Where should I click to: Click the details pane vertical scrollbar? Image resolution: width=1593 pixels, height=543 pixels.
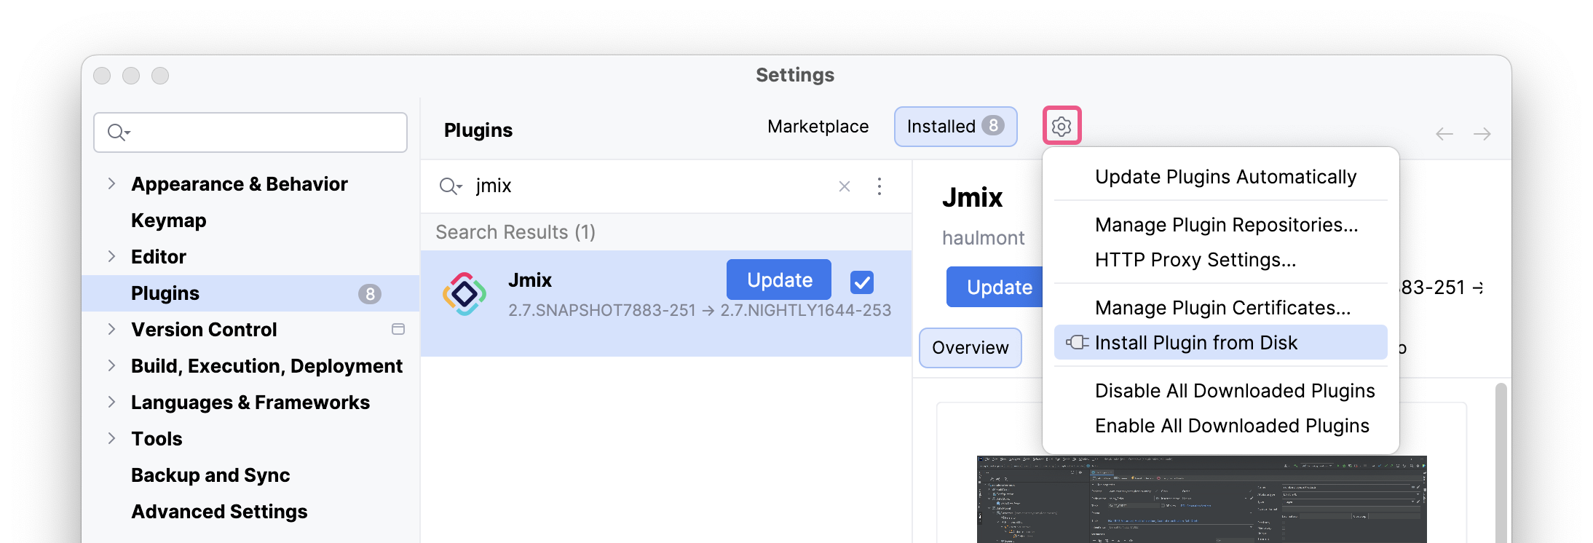(x=1501, y=463)
